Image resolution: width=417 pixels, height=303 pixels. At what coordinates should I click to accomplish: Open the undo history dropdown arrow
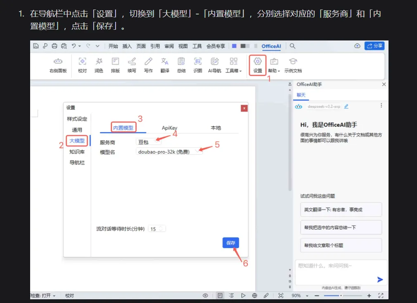coord(80,46)
